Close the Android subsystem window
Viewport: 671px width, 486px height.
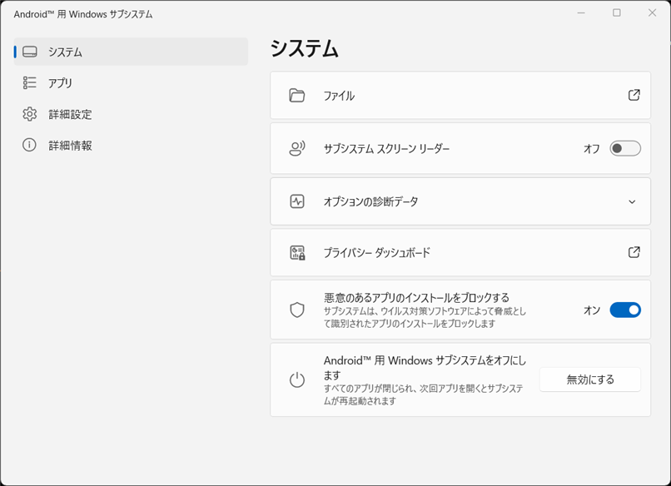pyautogui.click(x=652, y=12)
